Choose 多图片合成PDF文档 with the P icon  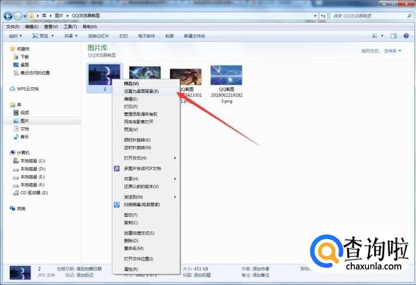coord(145,168)
